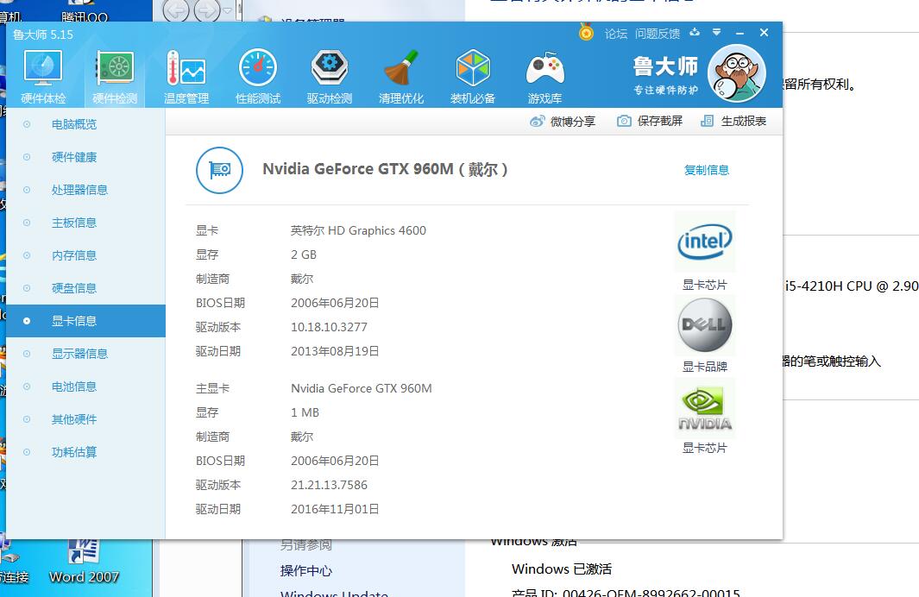The height and width of the screenshot is (597, 919).
Task: Click driver version 10.18.10.3277
Action: [329, 327]
